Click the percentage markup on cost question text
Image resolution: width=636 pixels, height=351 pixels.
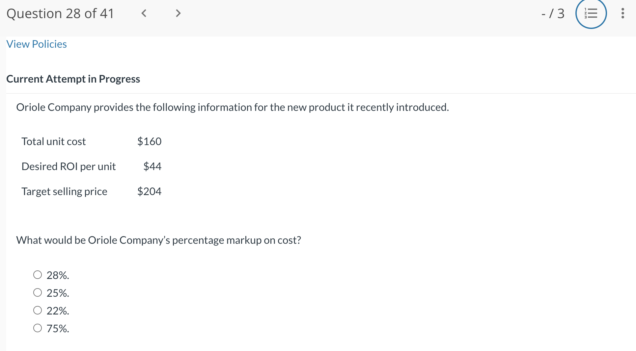(158, 240)
